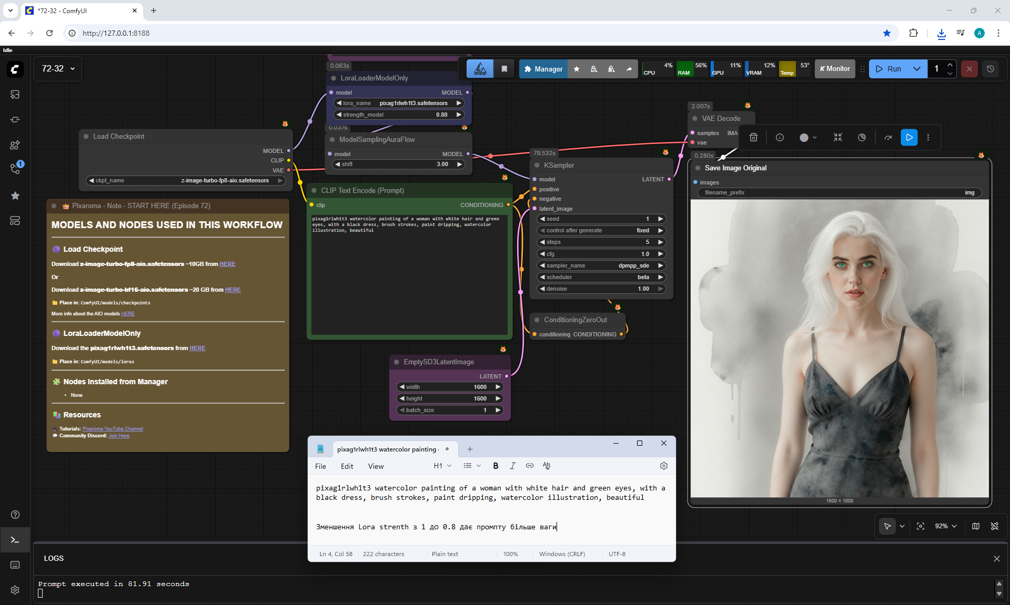Expand the Run button dropdown arrow
Image resolution: width=1010 pixels, height=605 pixels.
[917, 69]
